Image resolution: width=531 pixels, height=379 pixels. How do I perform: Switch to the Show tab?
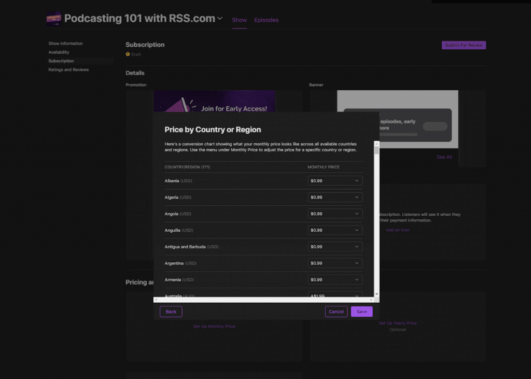(x=239, y=20)
